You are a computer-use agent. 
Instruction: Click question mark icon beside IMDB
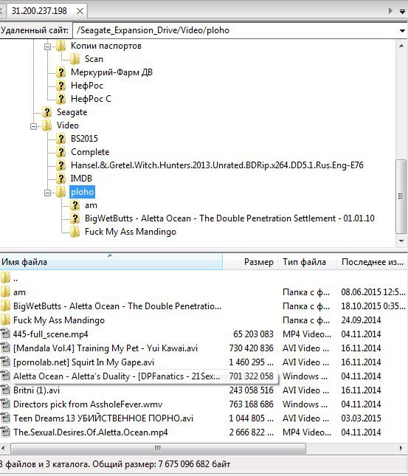click(60, 179)
